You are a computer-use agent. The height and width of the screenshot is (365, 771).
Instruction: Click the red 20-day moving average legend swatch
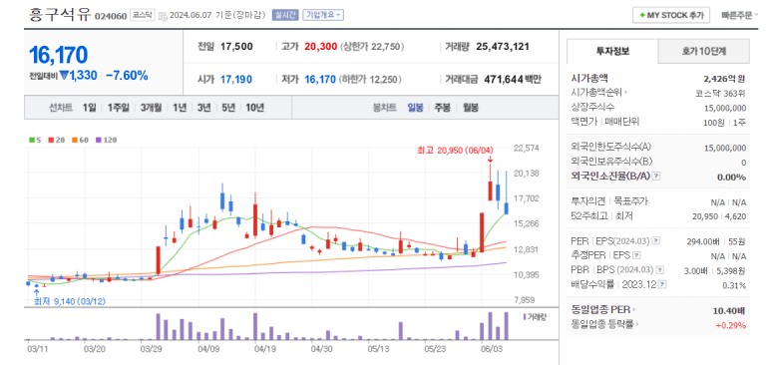click(x=51, y=140)
